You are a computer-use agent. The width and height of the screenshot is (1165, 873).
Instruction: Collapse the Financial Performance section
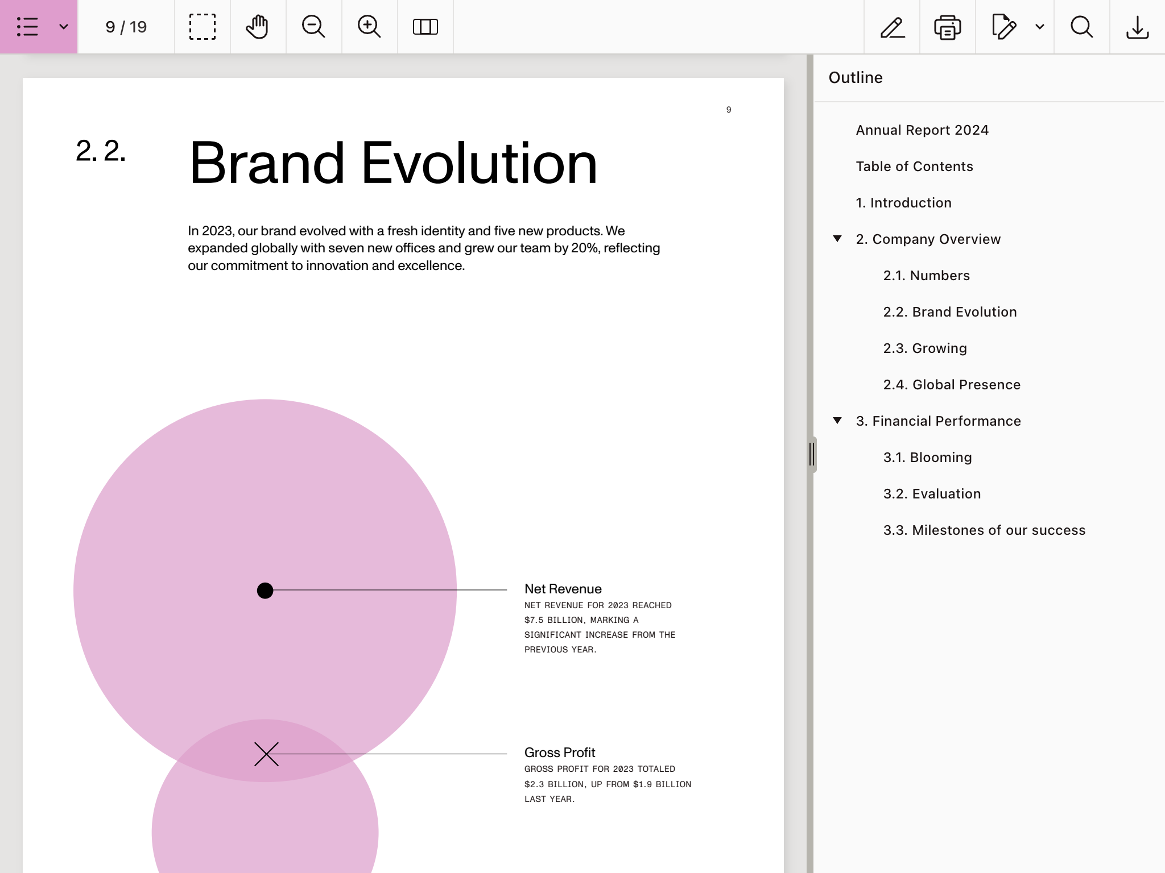click(837, 421)
